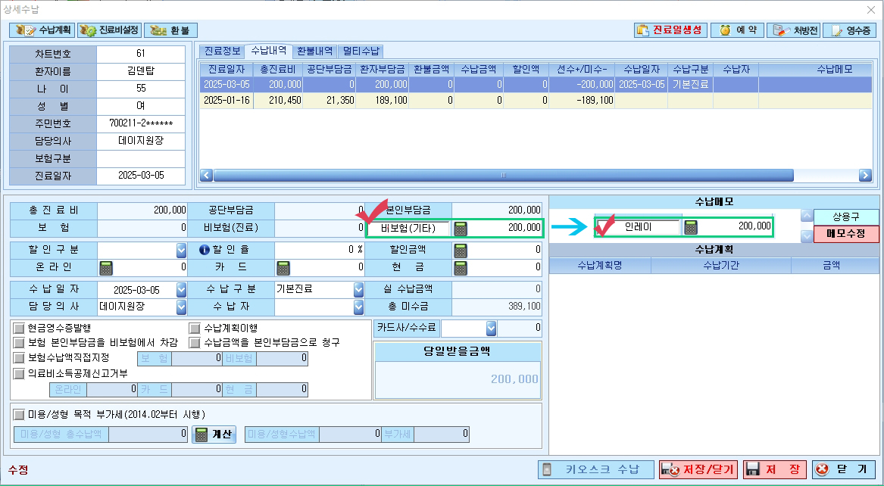Click the 상용구 button

point(846,217)
